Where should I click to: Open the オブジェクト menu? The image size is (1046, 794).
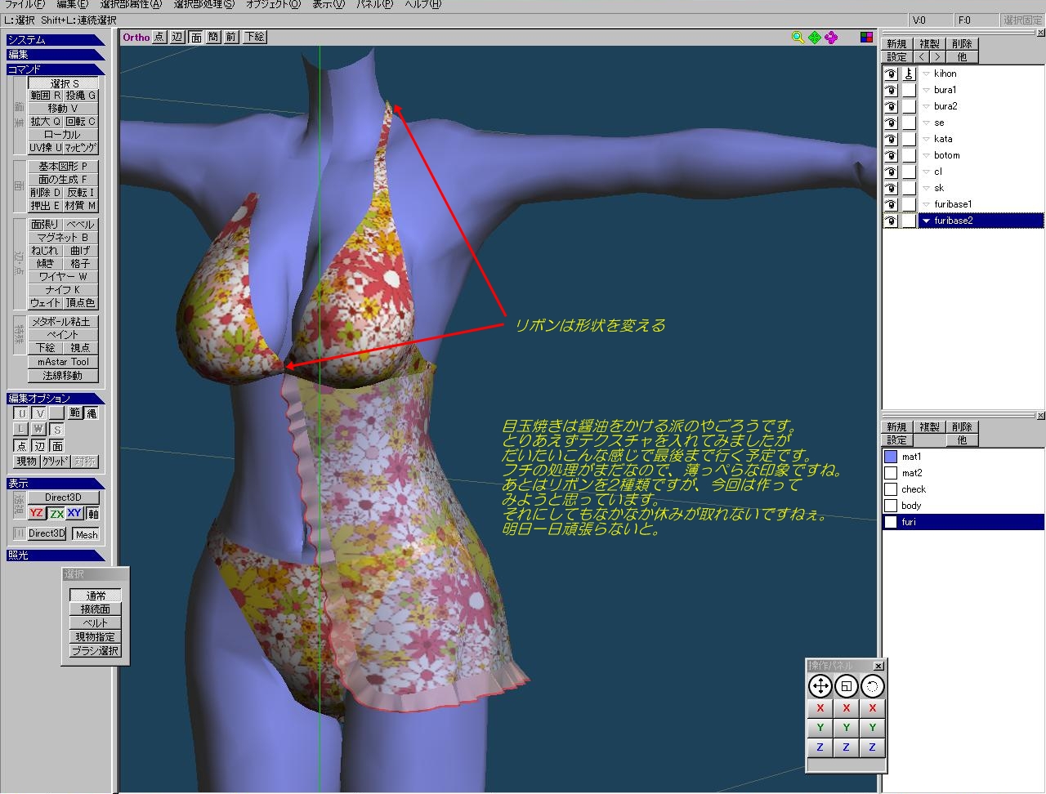pyautogui.click(x=273, y=5)
